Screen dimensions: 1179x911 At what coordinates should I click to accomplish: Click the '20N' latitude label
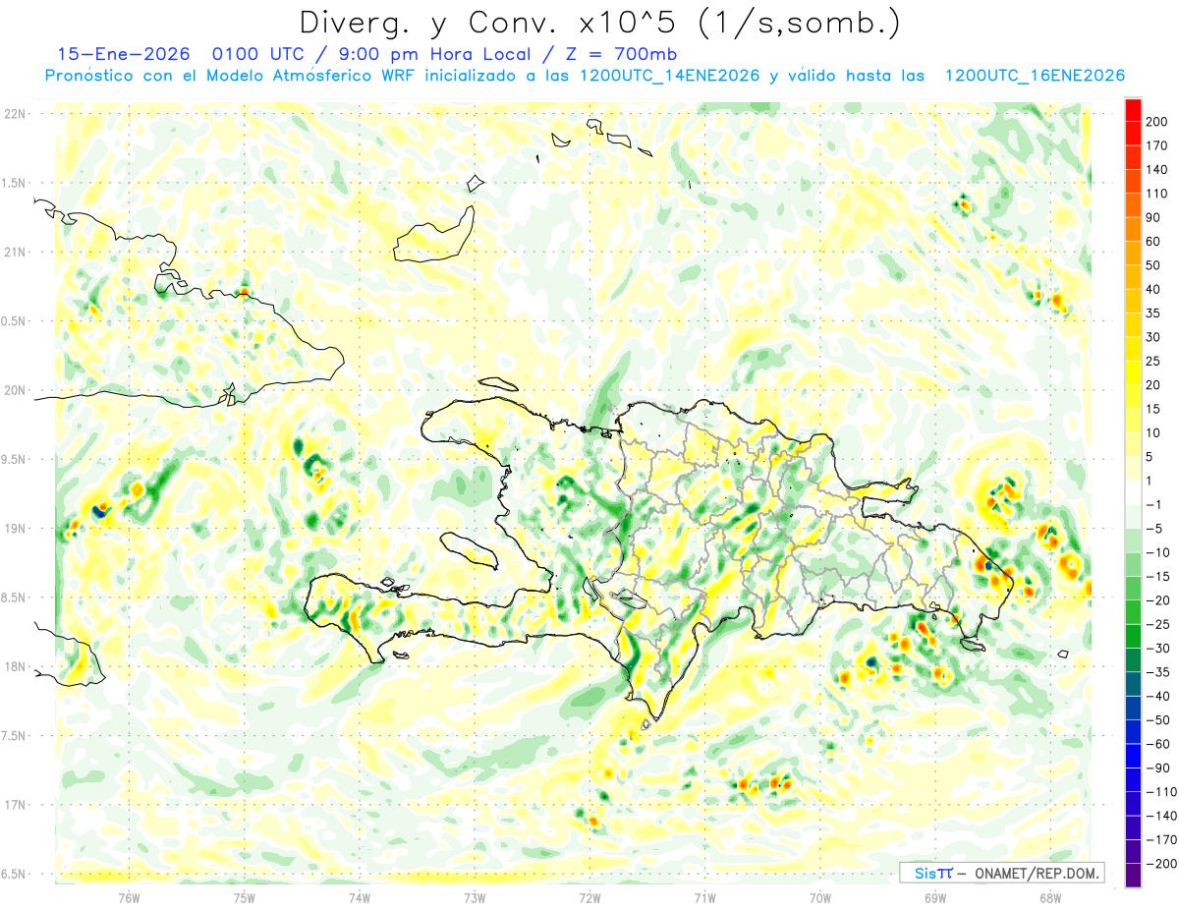point(15,390)
